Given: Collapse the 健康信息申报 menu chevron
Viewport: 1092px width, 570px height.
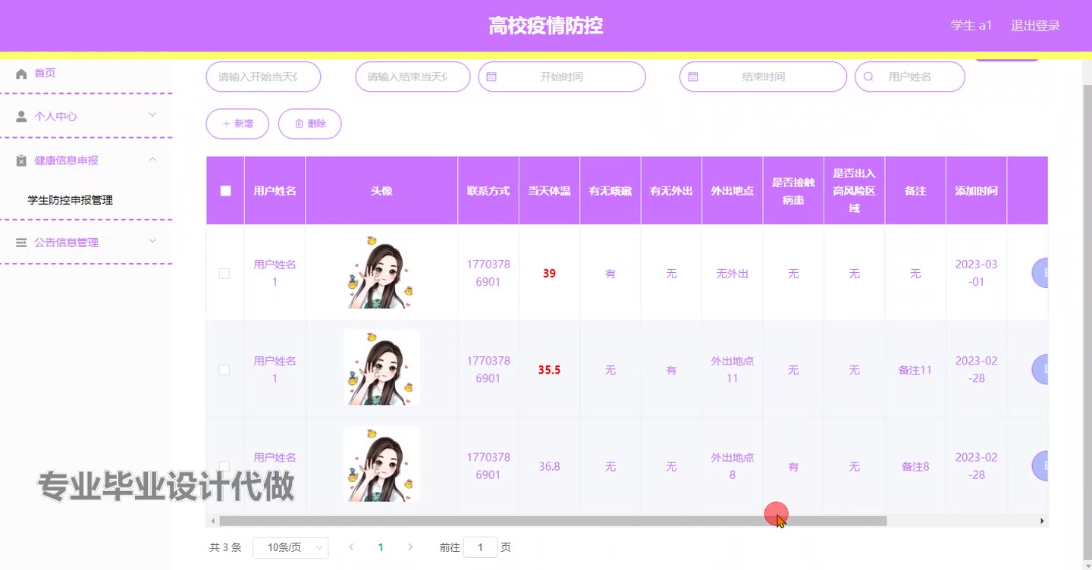Looking at the screenshot, I should [x=152, y=159].
